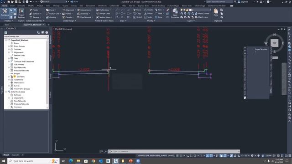Screen dimensions: 292x164
Task: Open the Corridor dropdown in ribbon
Action: point(68,17)
